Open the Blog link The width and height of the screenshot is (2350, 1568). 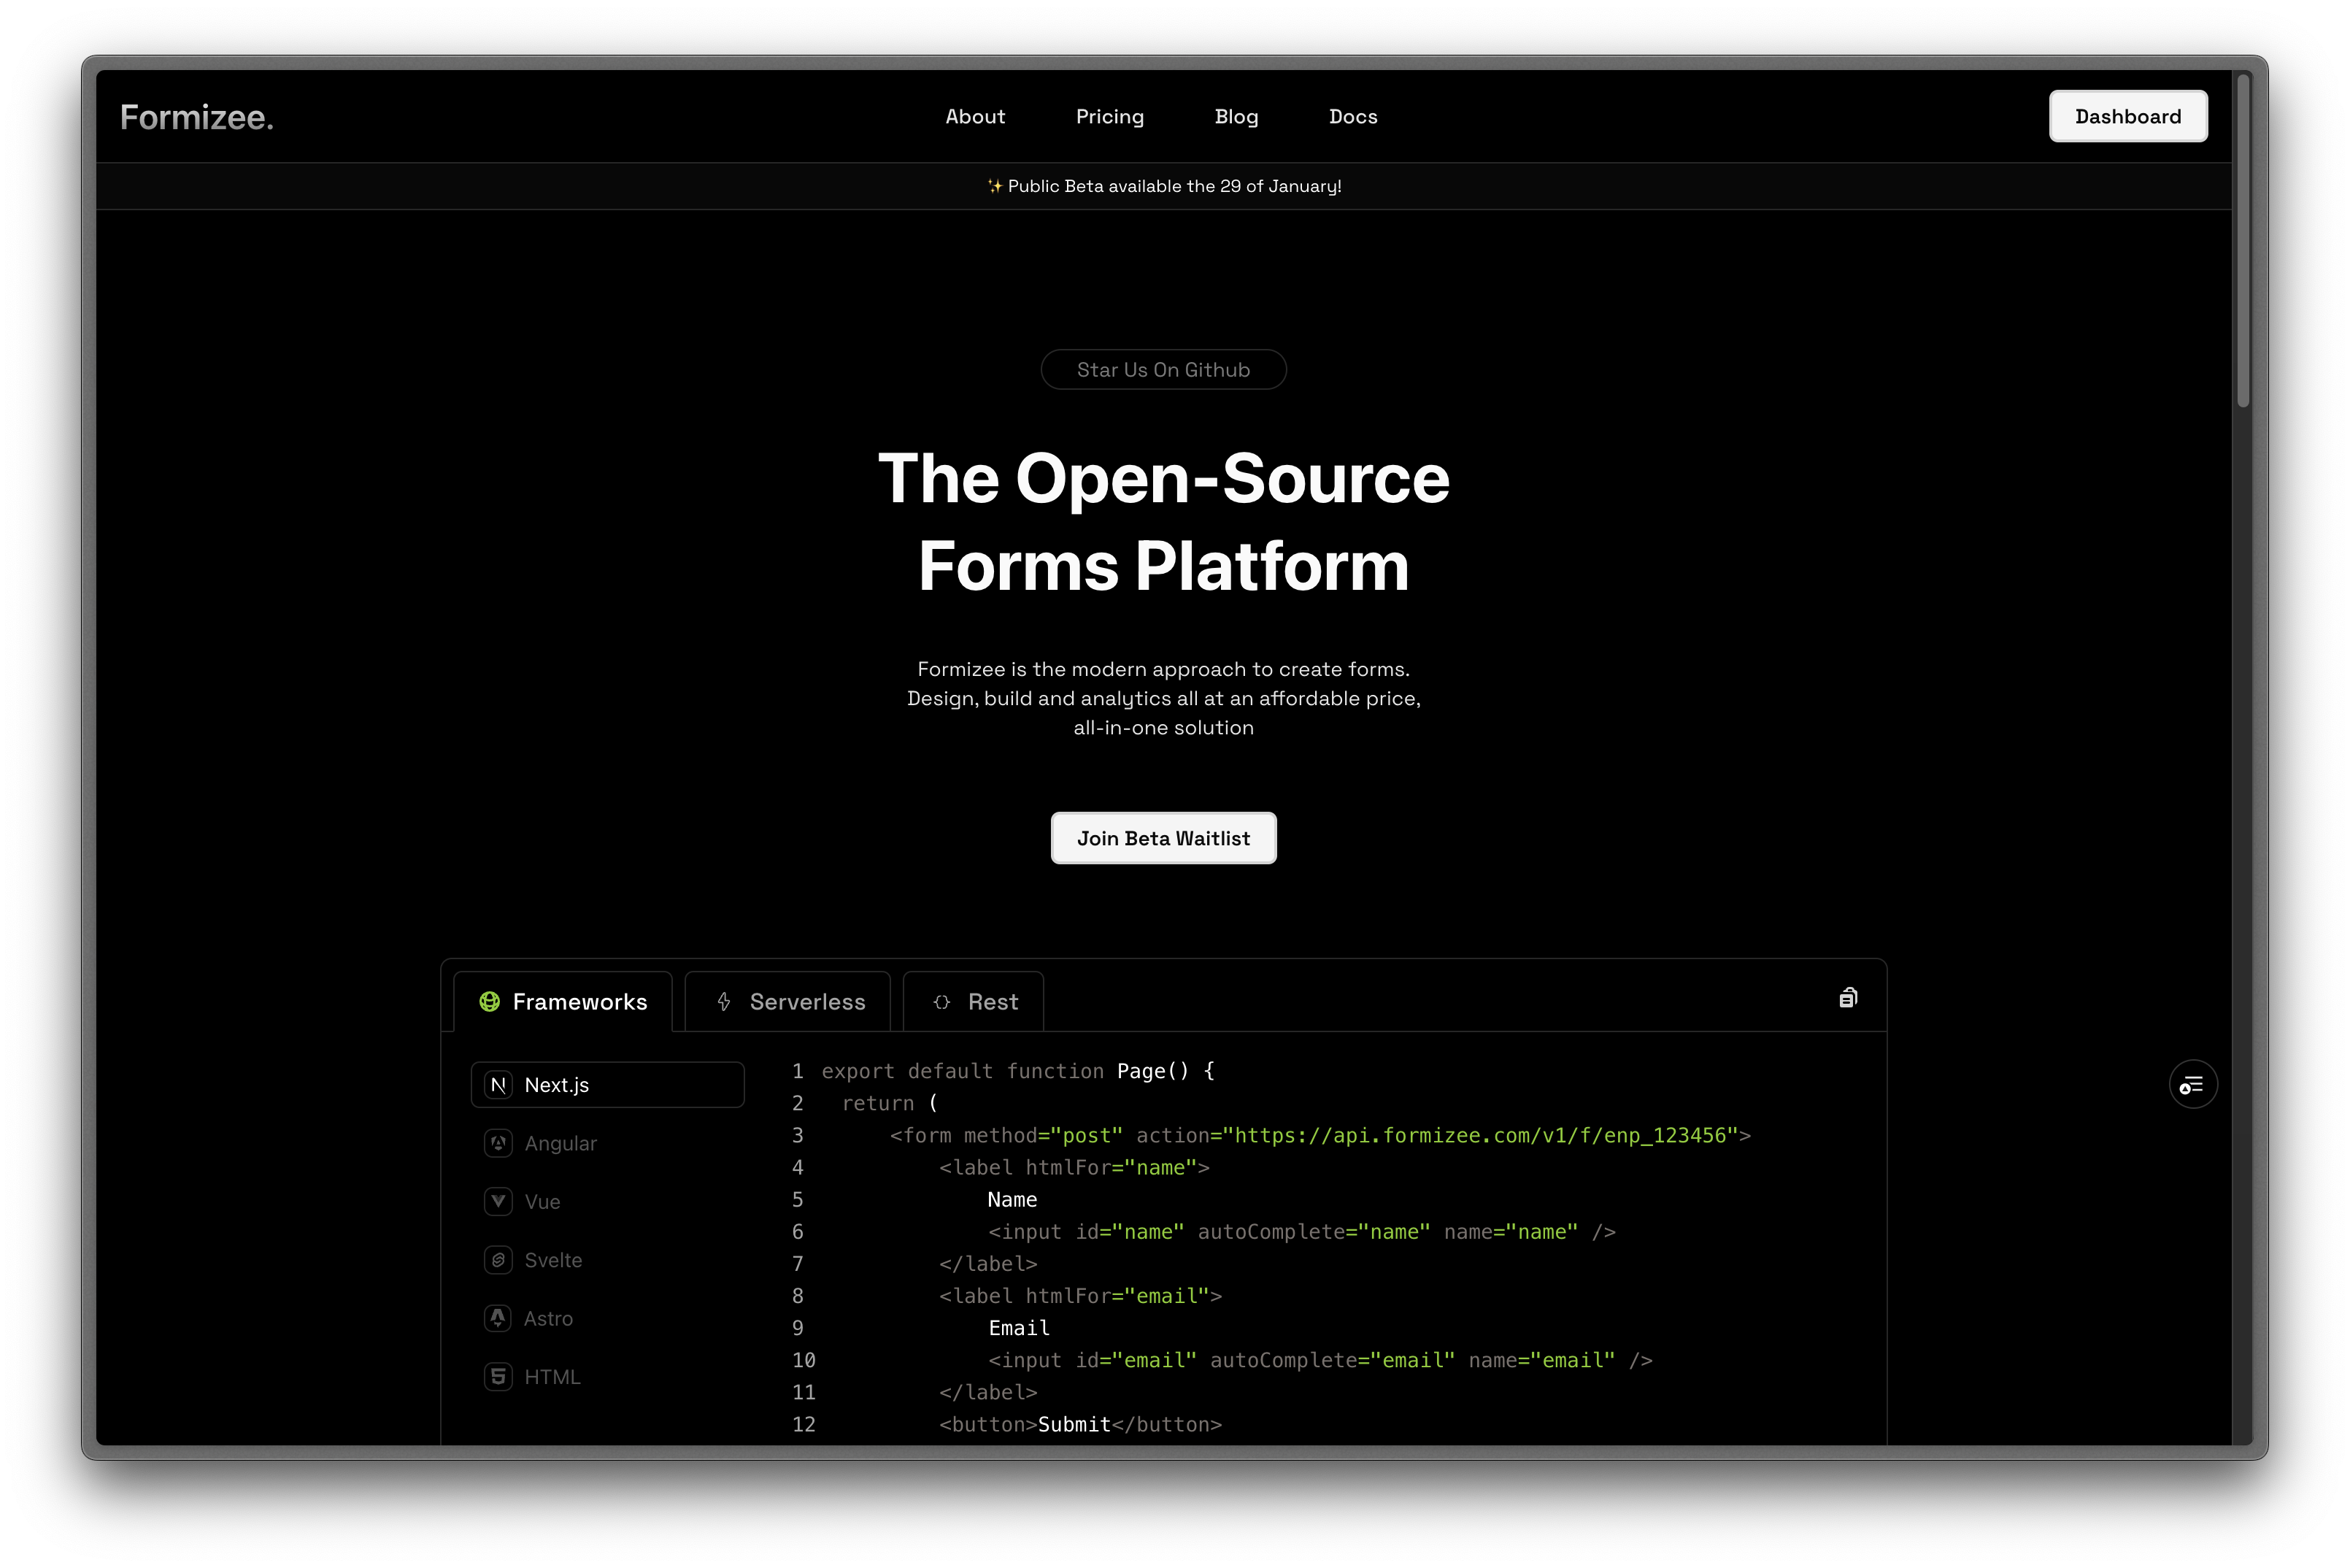pyautogui.click(x=1236, y=117)
